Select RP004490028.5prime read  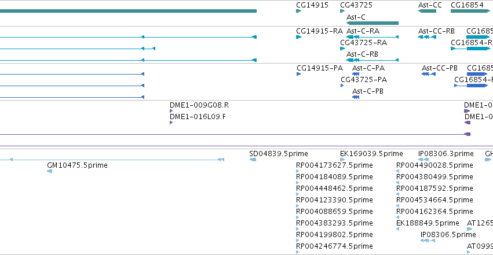(434, 165)
